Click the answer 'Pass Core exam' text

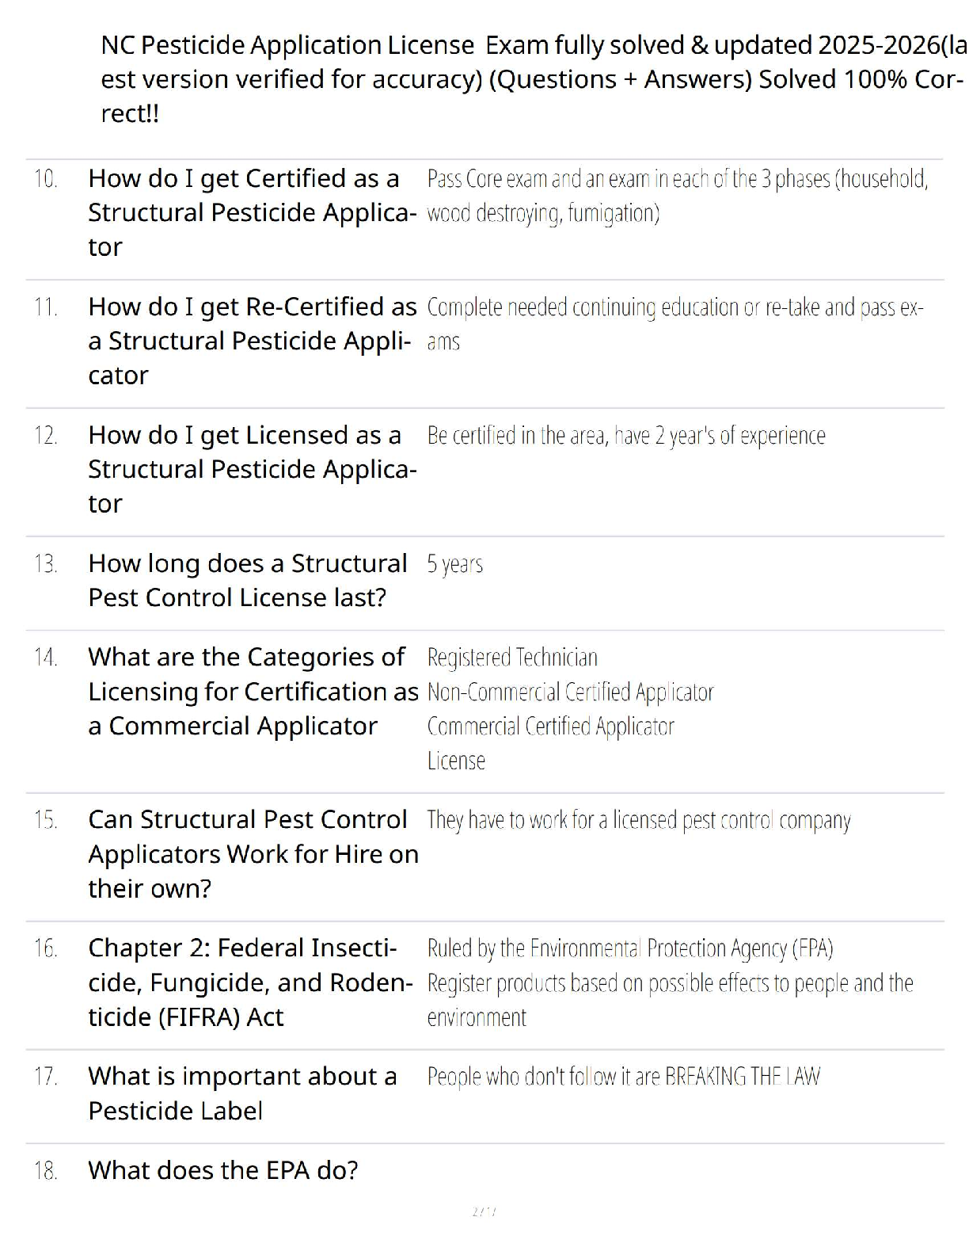(x=677, y=195)
